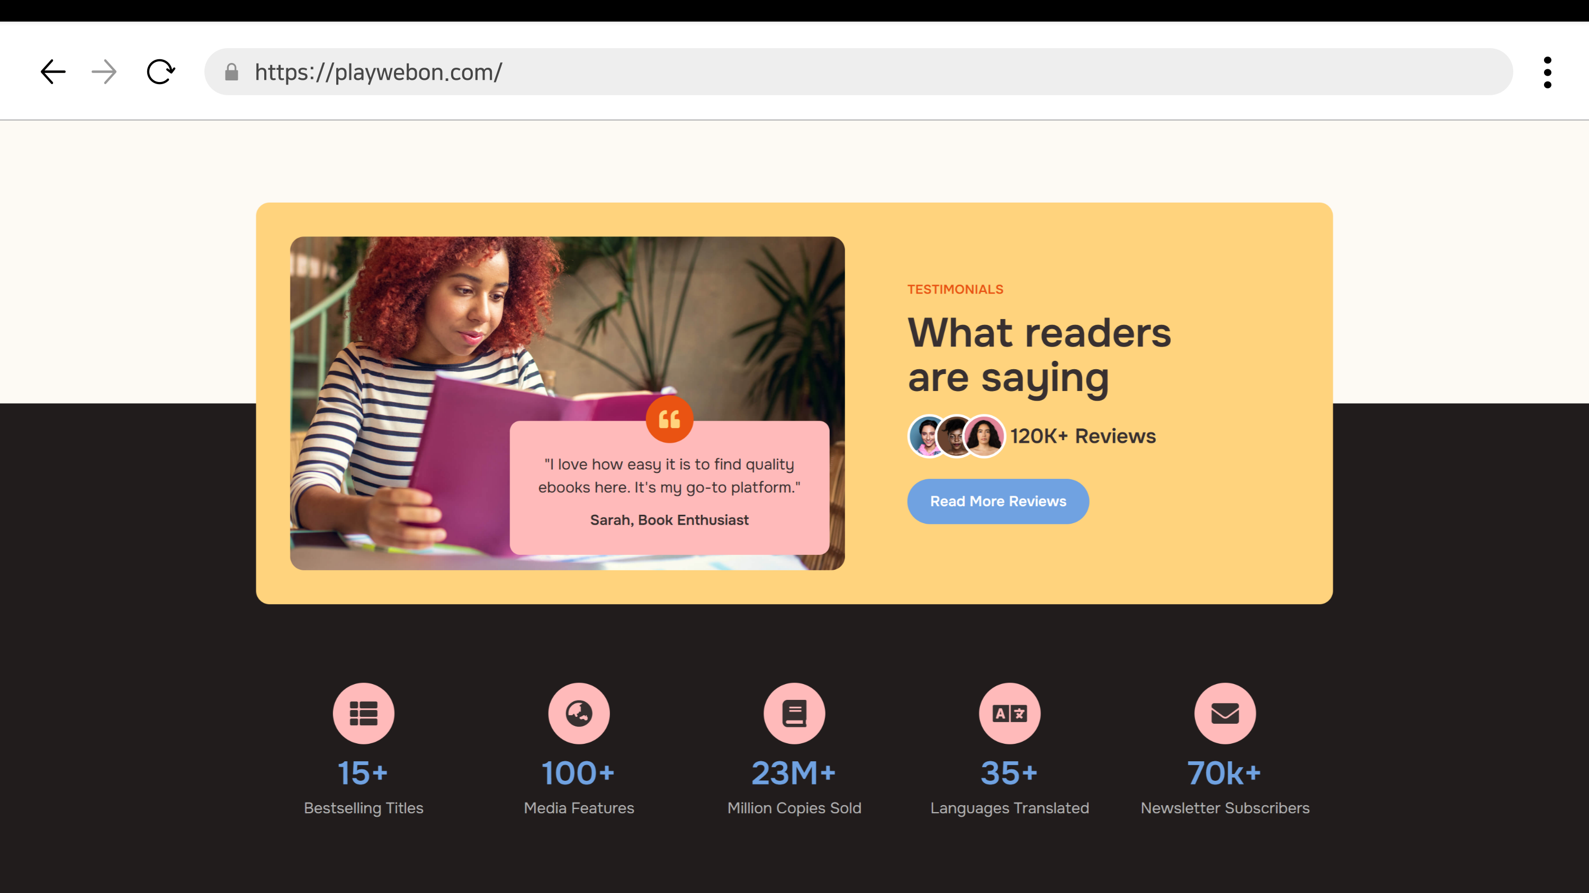Click the Million Copies Sold book icon
This screenshot has width=1589, height=893.
point(794,714)
